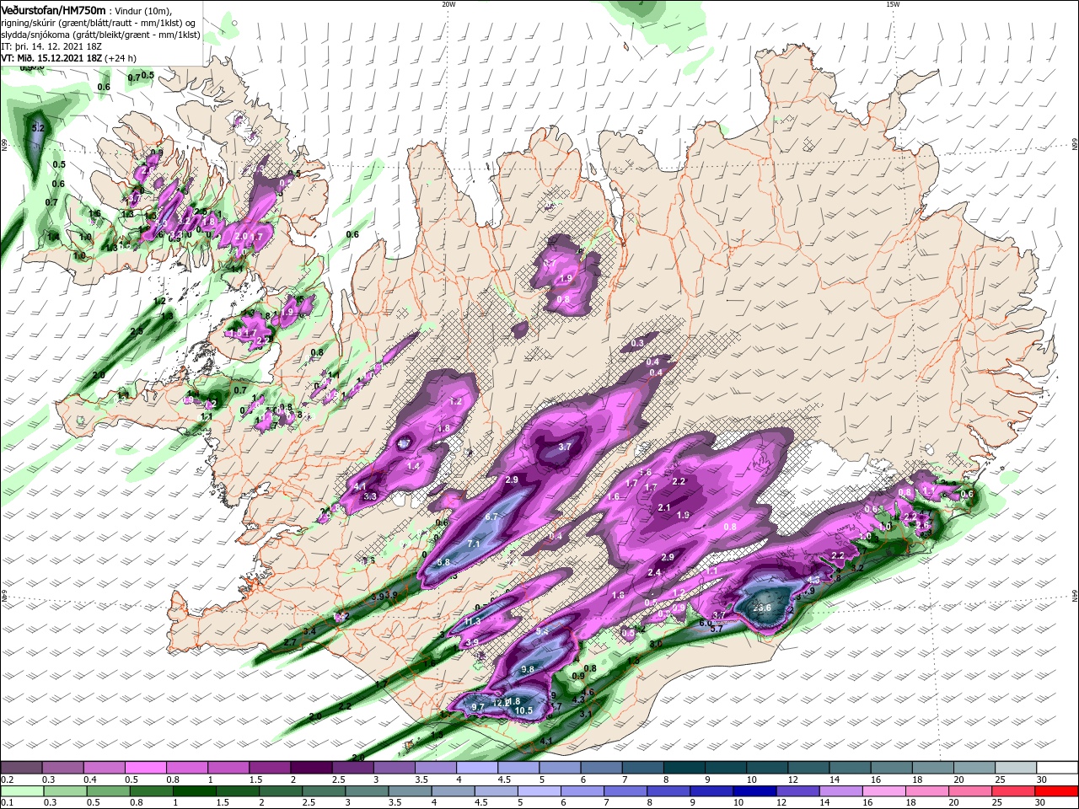The height and width of the screenshot is (809, 1079).
Task: Select the darkest purple swatch labeled 2
Action: [310, 768]
